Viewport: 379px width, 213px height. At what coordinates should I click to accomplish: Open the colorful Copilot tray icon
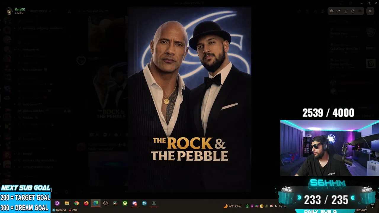click(x=257, y=206)
